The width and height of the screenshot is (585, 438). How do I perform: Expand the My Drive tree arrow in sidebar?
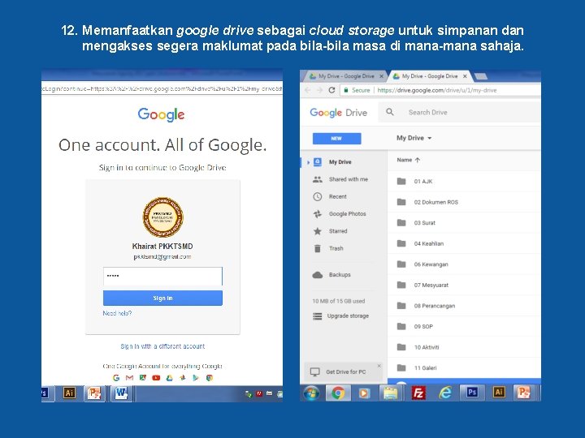point(308,162)
